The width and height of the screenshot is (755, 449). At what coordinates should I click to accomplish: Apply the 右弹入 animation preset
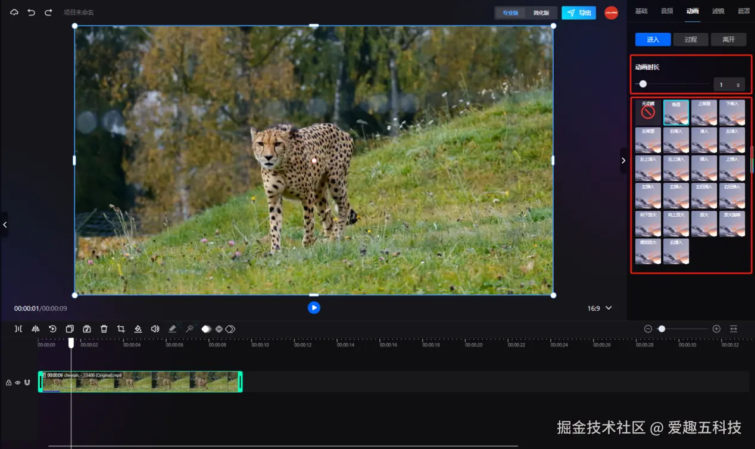(x=676, y=196)
